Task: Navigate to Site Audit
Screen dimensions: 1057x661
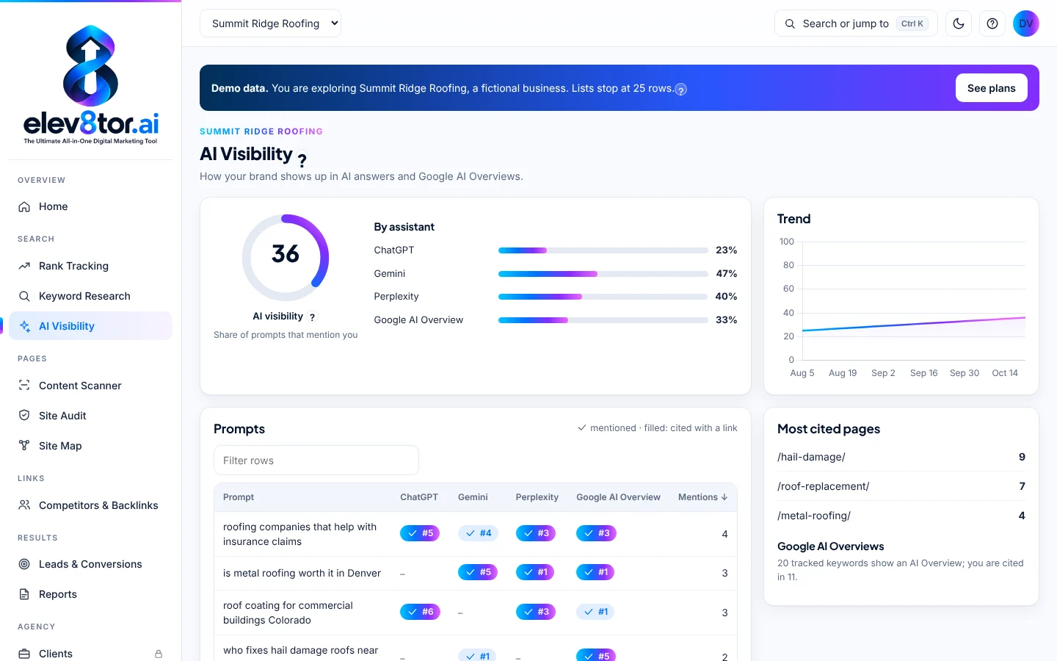Action: pyautogui.click(x=91, y=416)
